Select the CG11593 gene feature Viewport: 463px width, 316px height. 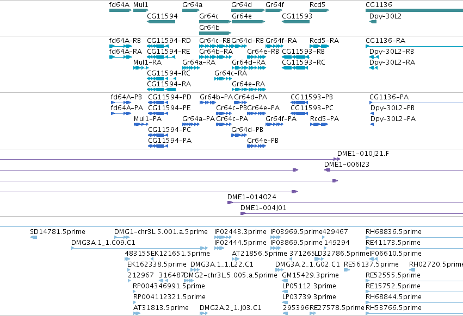pos(295,22)
